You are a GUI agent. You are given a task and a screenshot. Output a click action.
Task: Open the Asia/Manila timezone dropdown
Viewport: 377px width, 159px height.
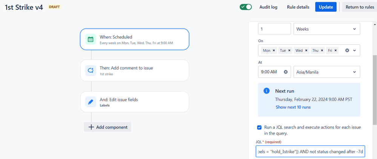(327, 72)
